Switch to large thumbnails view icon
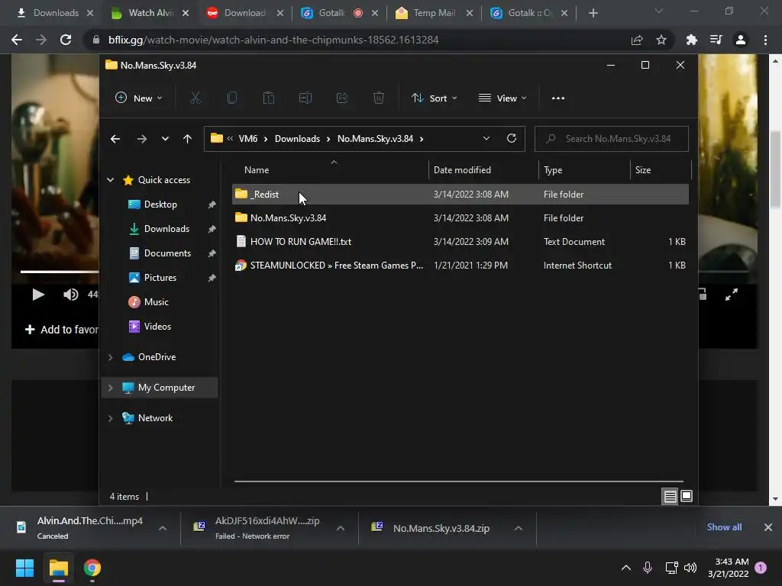This screenshot has width=782, height=586. point(687,496)
